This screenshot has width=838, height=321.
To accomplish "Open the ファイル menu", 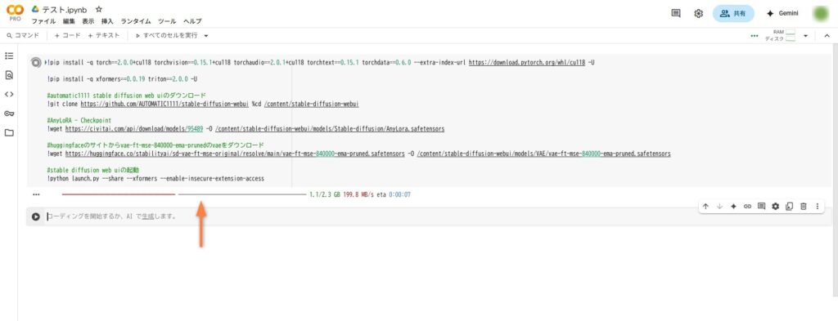I will coord(43,21).
